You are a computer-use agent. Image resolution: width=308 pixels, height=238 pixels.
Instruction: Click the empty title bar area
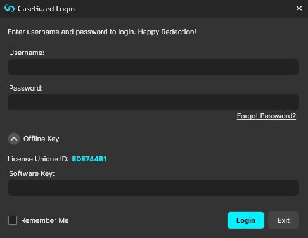pyautogui.click(x=184, y=9)
